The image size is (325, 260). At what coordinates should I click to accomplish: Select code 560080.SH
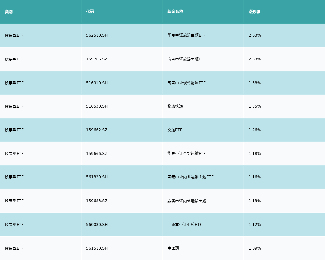click(97, 225)
